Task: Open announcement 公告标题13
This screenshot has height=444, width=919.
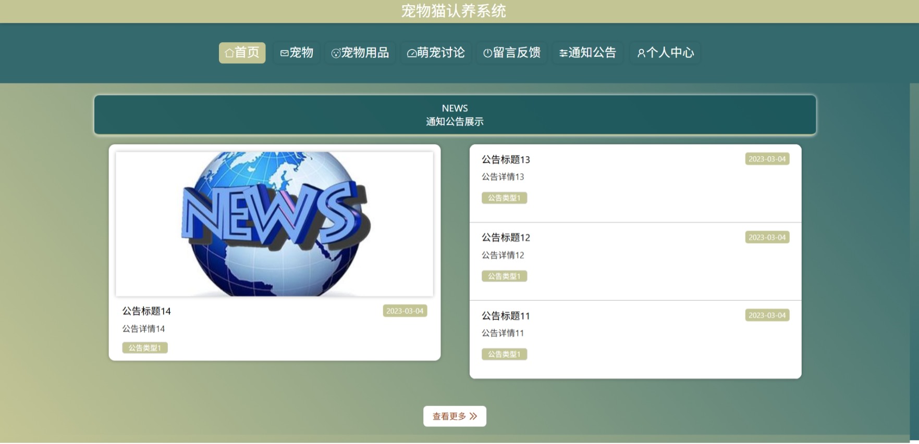Action: tap(506, 160)
